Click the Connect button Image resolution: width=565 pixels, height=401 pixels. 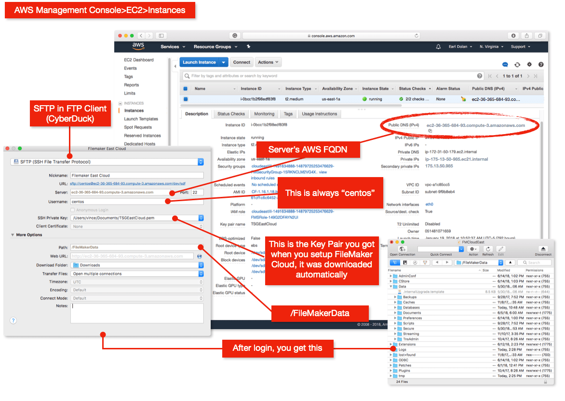(x=242, y=62)
